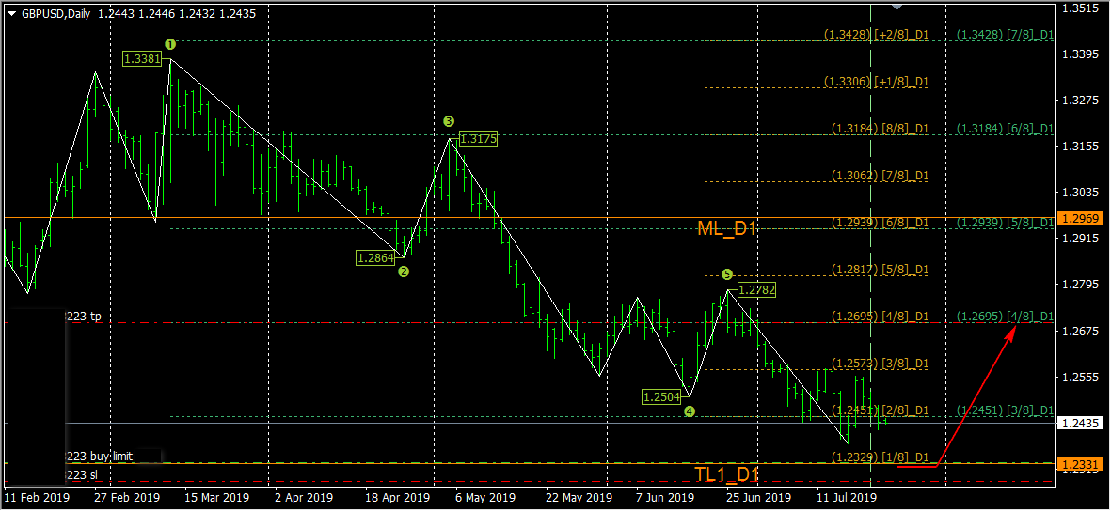Click the 1.2435 current price tag
Image resolution: width=1111 pixels, height=511 pixels.
point(1080,424)
